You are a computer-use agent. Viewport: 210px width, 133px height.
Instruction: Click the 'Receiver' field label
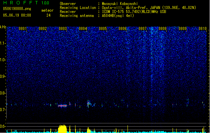click(x=68, y=12)
